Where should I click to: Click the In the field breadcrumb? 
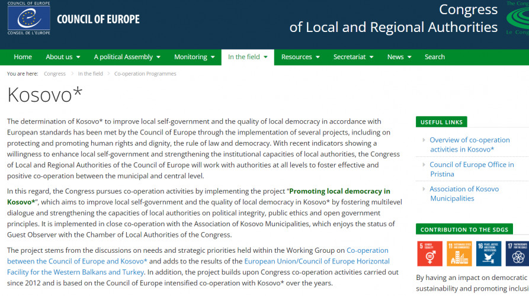[91, 74]
